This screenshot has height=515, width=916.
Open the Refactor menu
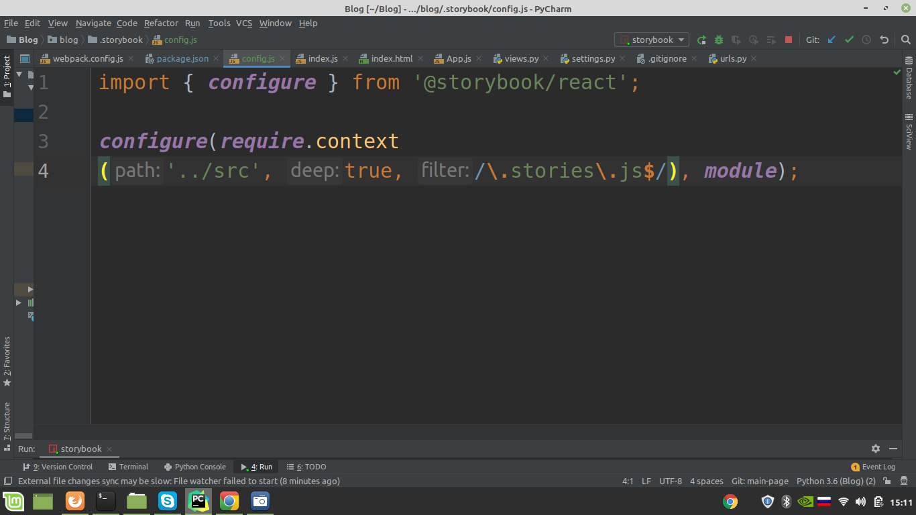(161, 23)
